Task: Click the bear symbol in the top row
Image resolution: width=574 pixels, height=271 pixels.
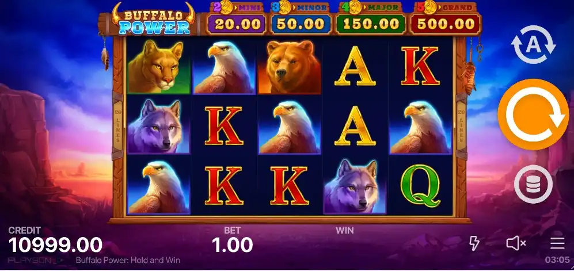Action: 289,66
